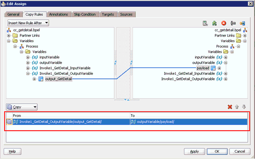Open the Skip Condition tab
Image resolution: width=255 pixels, height=159 pixels.
[x=85, y=14]
